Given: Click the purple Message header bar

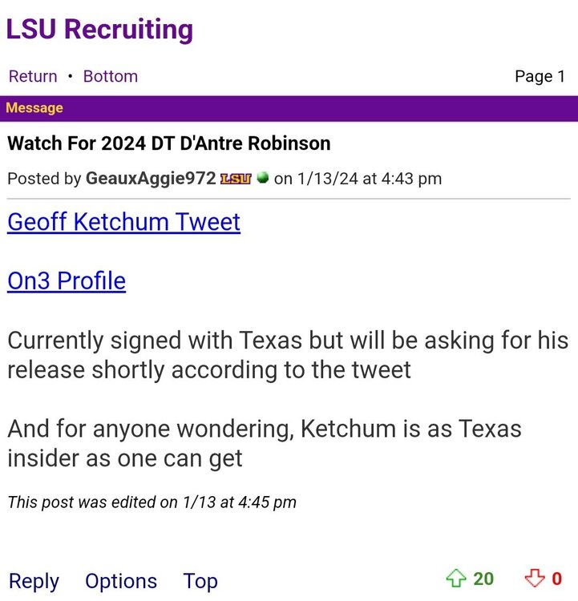Looking at the screenshot, I should point(289,108).
